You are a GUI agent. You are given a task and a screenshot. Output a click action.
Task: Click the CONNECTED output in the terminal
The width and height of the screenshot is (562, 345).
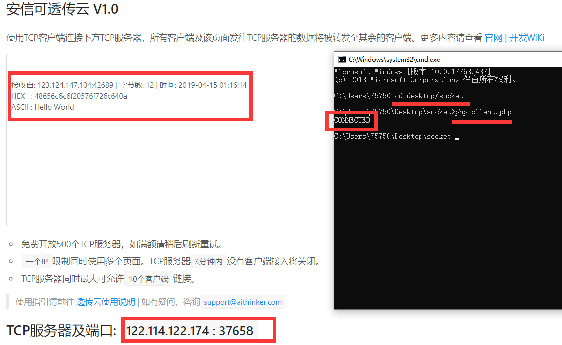(352, 120)
